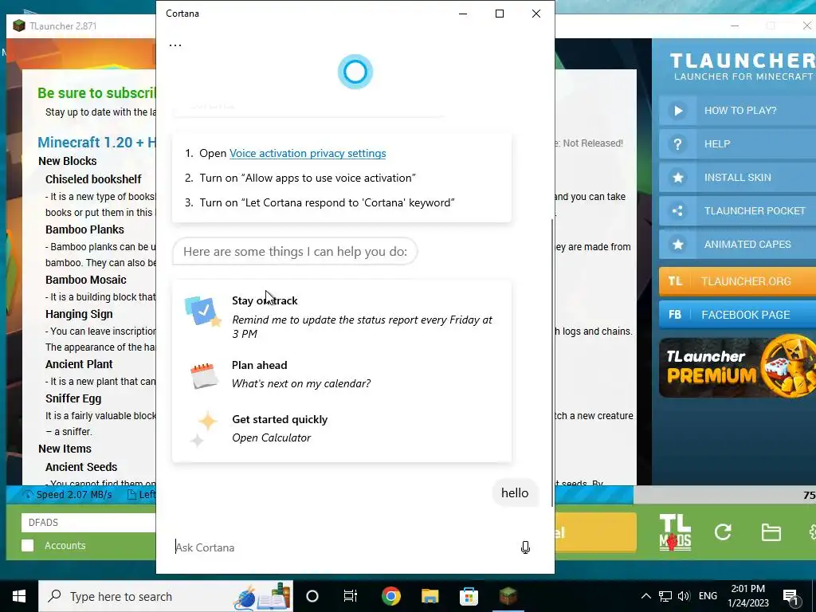Click the Get started quickly sparkle icon

[x=203, y=428]
